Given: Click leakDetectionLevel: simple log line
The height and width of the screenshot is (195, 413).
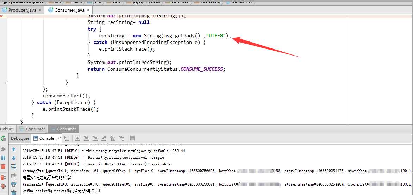Looking at the screenshot, I should click(93, 158).
